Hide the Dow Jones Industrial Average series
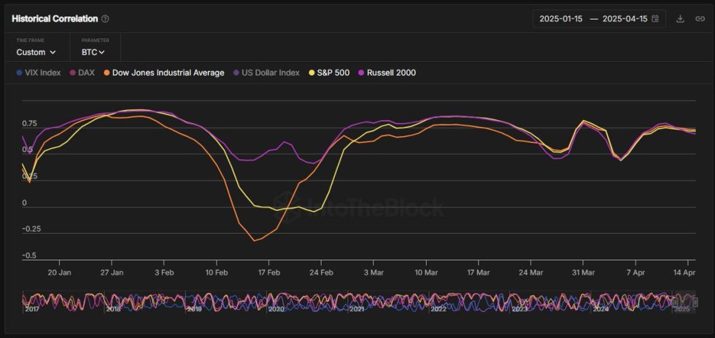This screenshot has height=338, width=715. click(168, 73)
